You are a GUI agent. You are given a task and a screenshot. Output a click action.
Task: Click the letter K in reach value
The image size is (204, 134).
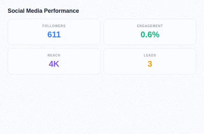pyautogui.click(x=56, y=64)
